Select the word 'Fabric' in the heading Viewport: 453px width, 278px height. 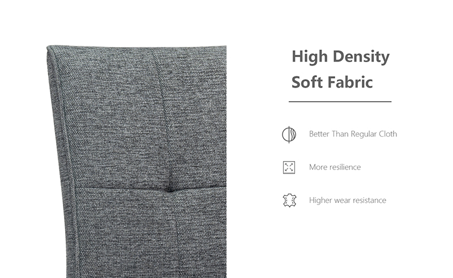click(x=350, y=82)
